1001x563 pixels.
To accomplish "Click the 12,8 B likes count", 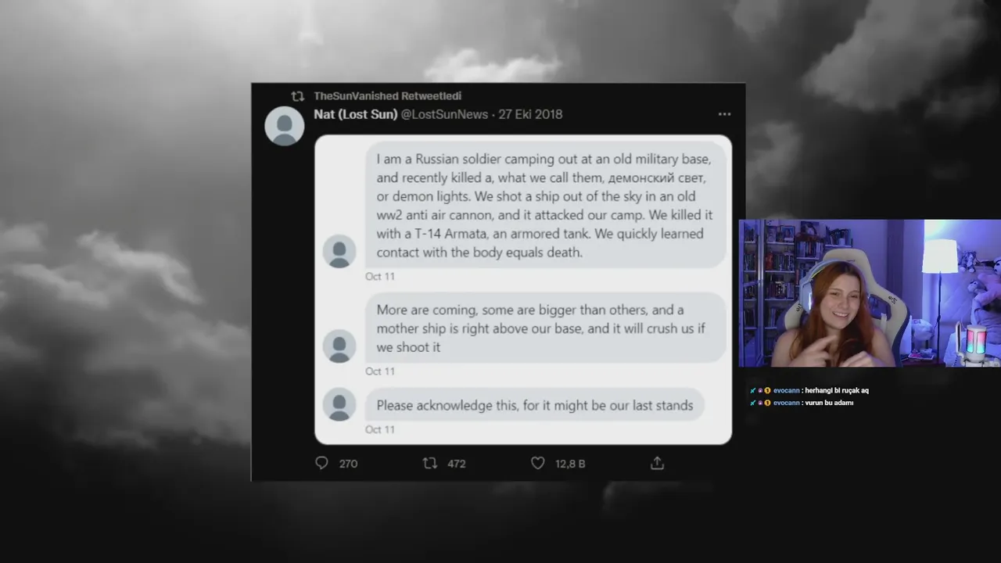I will pyautogui.click(x=570, y=464).
